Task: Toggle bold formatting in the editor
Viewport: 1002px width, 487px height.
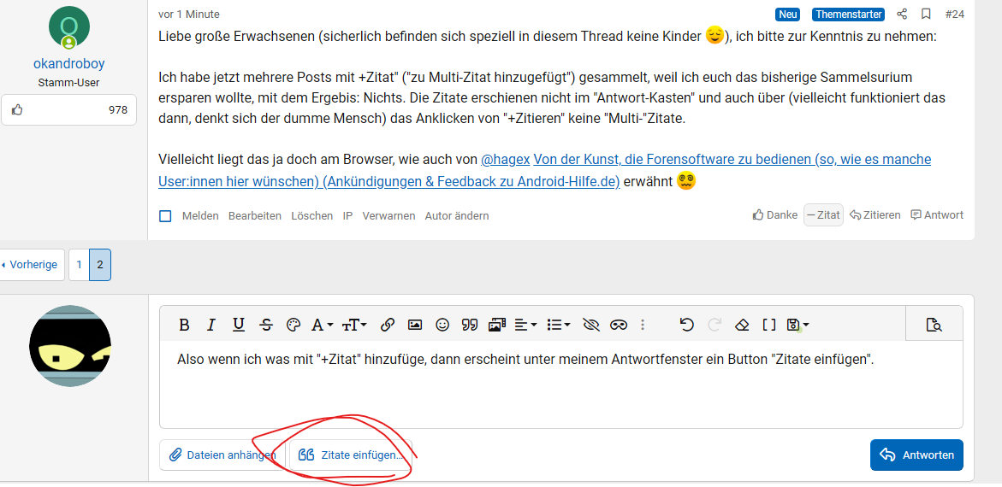Action: (184, 325)
